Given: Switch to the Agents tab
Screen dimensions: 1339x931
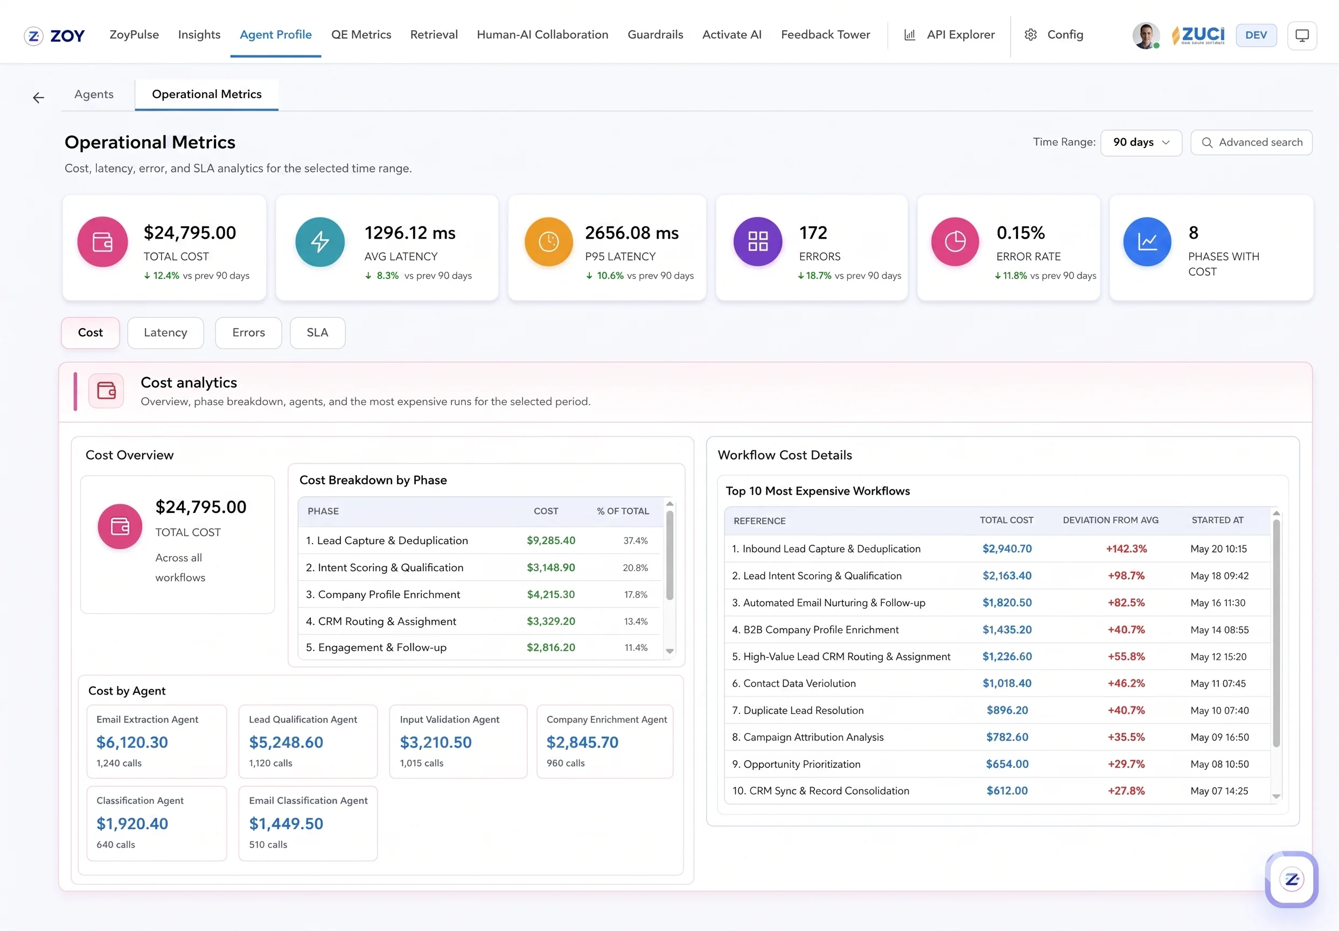Looking at the screenshot, I should pyautogui.click(x=94, y=94).
